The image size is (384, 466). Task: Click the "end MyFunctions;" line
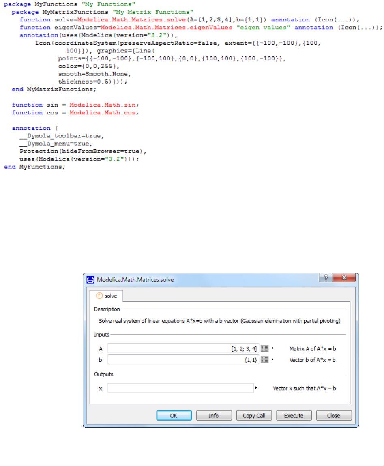[x=35, y=167]
